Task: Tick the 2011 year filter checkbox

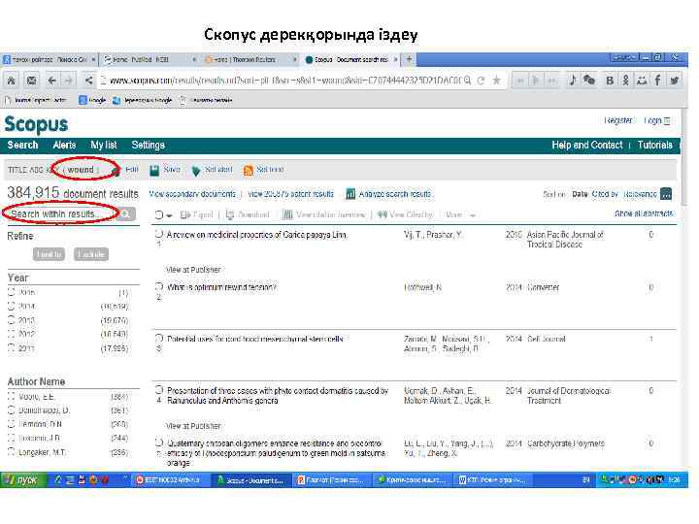Action: [12, 347]
